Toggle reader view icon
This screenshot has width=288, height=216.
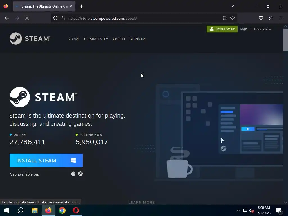(224, 18)
